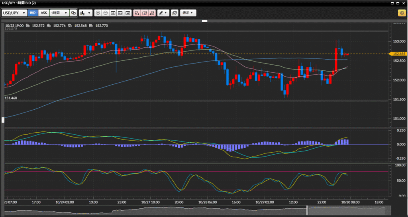Click the chart image icon left of 表示
Image resolution: width=408 pixels, height=217 pixels.
pyautogui.click(x=174, y=13)
